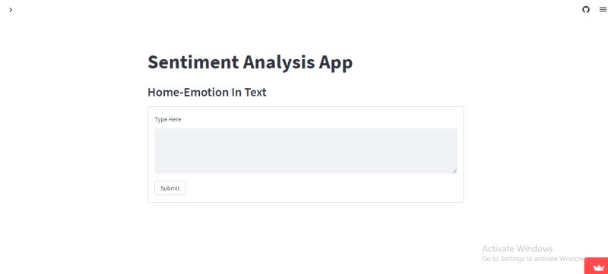Click the 'Activate Windows' watermark text
Viewport: 608px width, 274px height.
(518, 248)
